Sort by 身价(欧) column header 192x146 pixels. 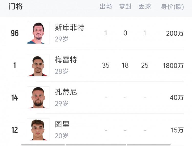(172, 7)
